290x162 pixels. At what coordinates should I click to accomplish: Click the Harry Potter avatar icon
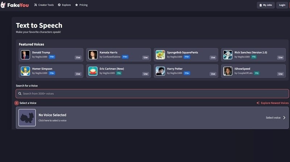point(160,71)
